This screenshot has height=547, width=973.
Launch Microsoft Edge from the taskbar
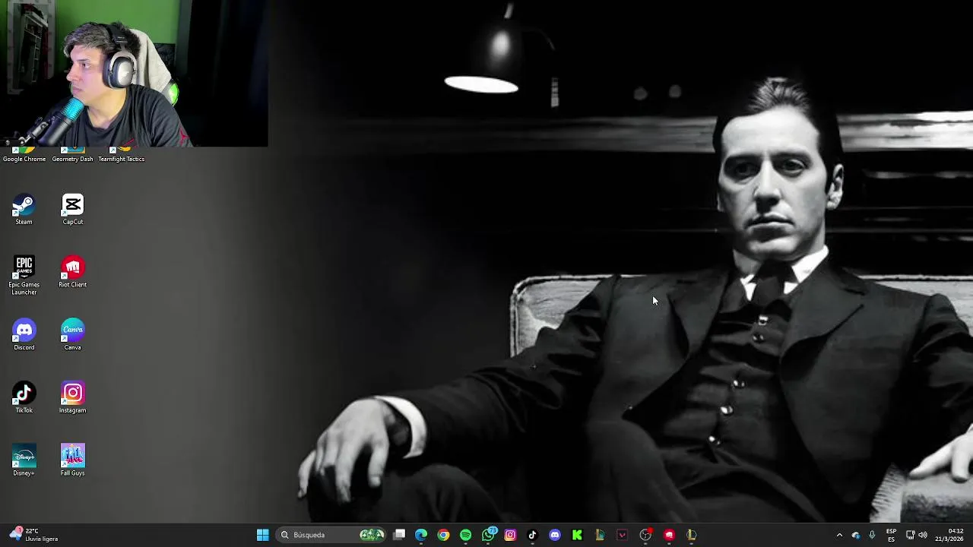(x=421, y=535)
